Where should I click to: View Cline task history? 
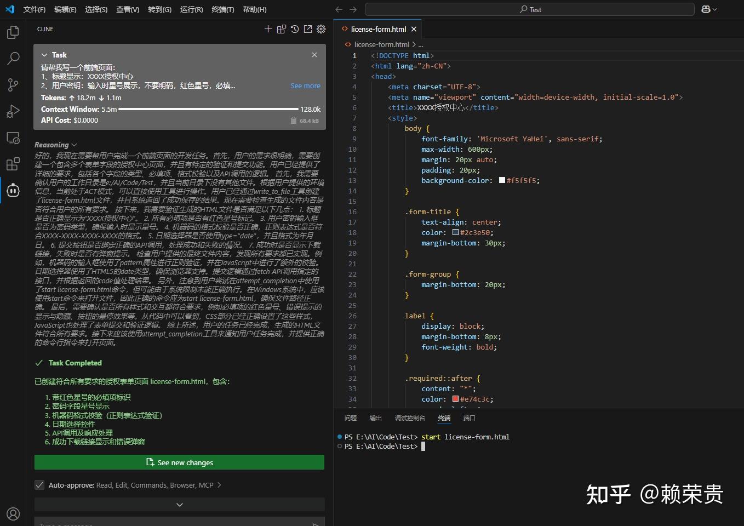[294, 29]
